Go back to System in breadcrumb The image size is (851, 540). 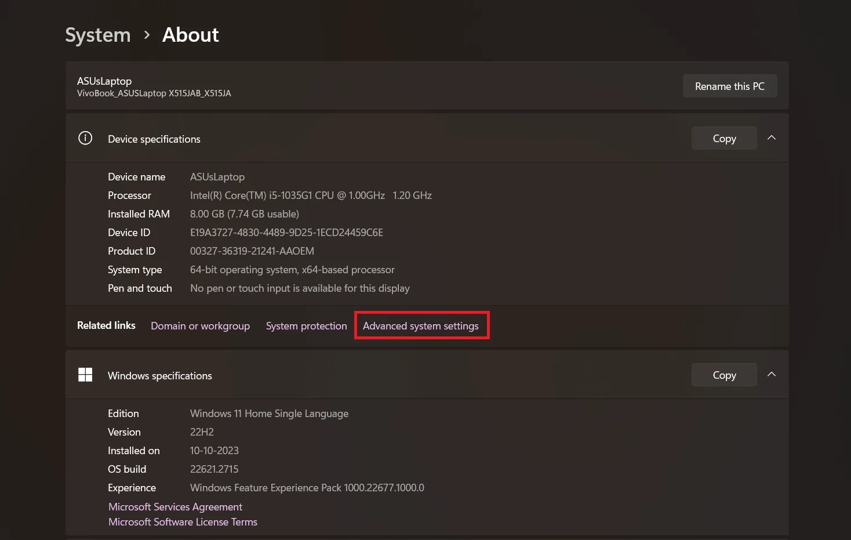pyautogui.click(x=98, y=35)
